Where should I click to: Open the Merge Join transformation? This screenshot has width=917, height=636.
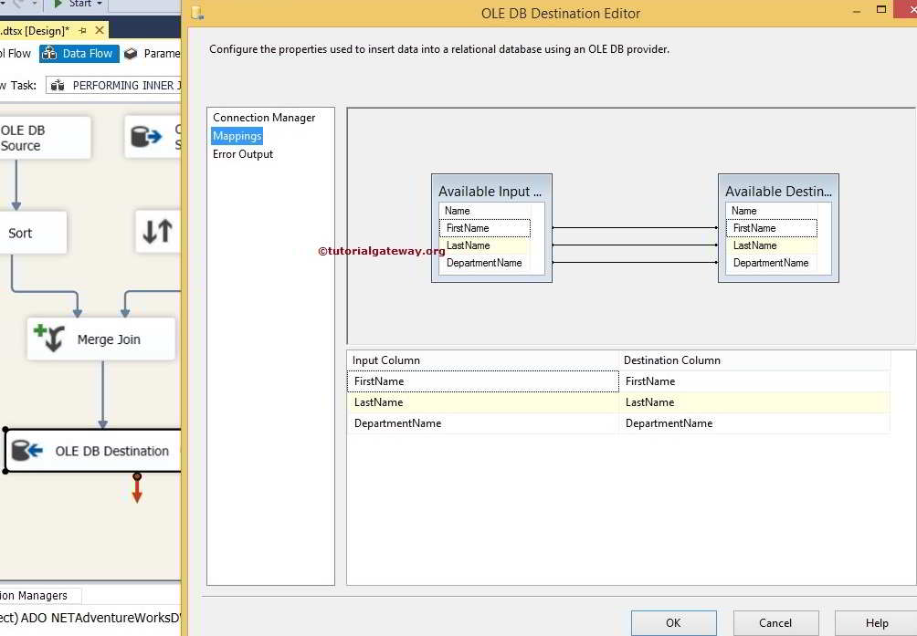pyautogui.click(x=100, y=339)
